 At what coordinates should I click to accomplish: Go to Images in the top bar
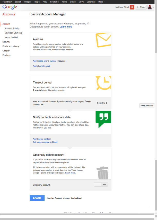pos(28,2)
